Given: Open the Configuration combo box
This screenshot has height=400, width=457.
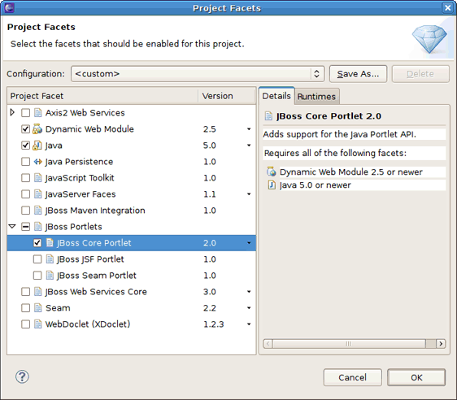Looking at the screenshot, I should pos(198,74).
